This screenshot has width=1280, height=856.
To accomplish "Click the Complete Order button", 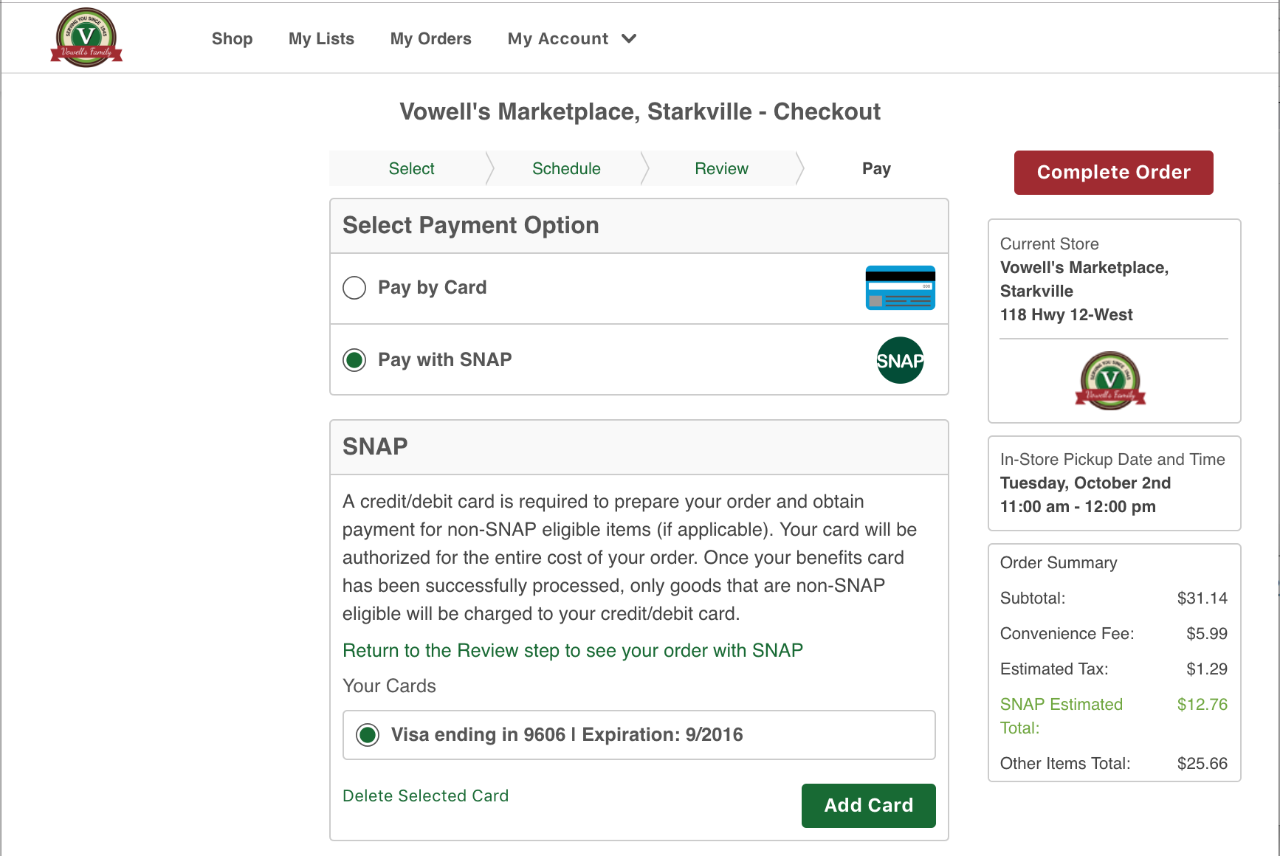I will click(x=1113, y=173).
